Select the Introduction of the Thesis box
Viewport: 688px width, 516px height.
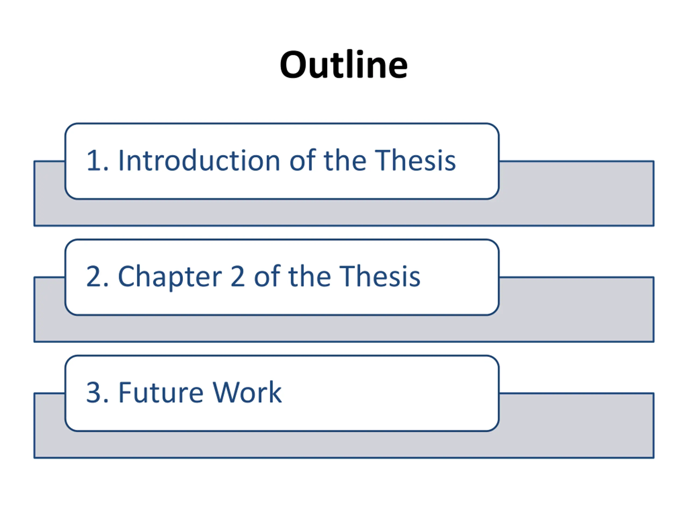click(282, 161)
